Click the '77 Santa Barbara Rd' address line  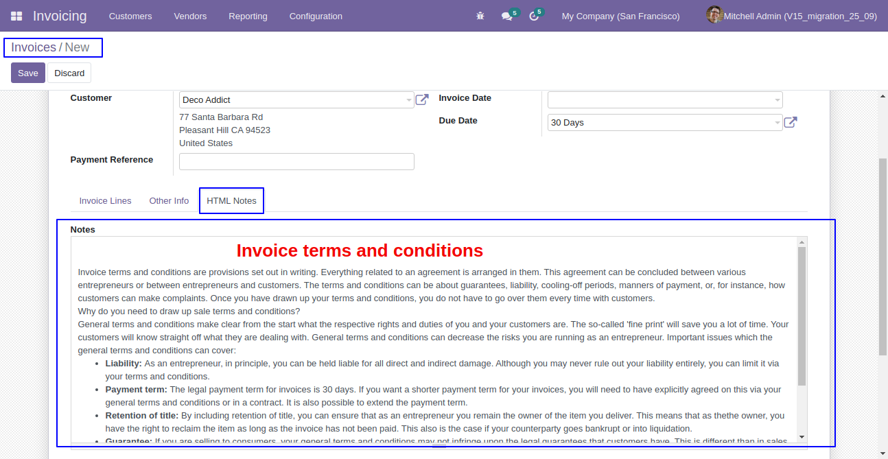221,117
